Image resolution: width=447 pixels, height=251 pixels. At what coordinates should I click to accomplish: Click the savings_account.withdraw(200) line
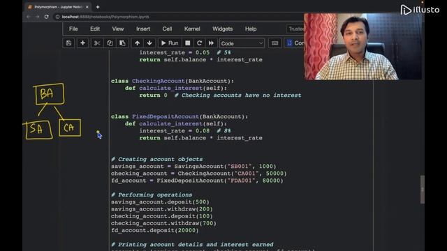coord(161,209)
